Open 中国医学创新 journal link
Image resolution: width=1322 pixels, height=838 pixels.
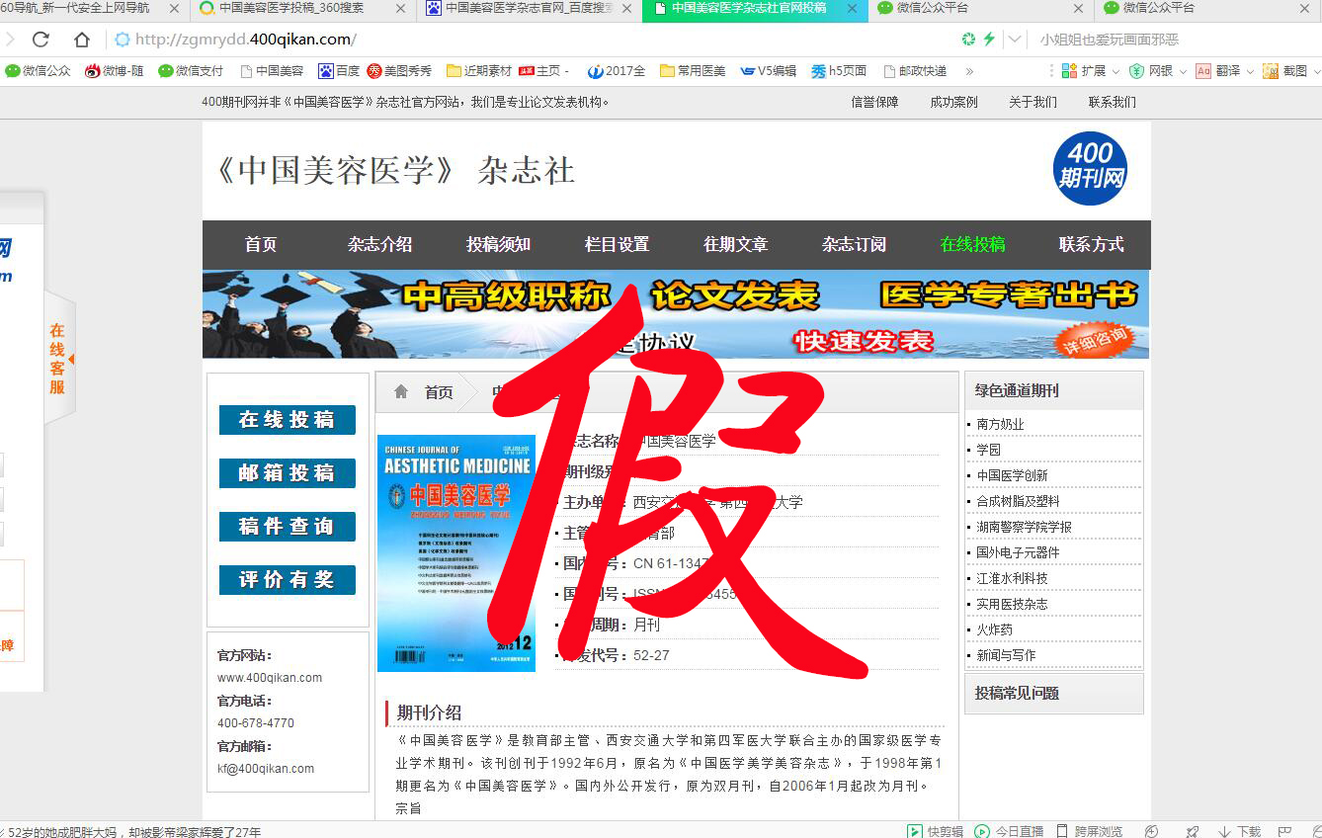[1012, 475]
